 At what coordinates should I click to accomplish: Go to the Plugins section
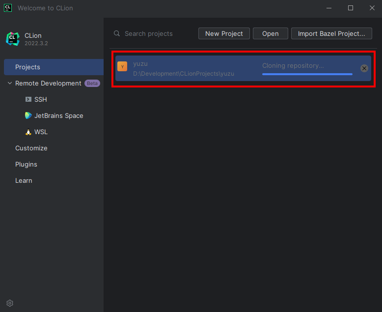click(26, 164)
